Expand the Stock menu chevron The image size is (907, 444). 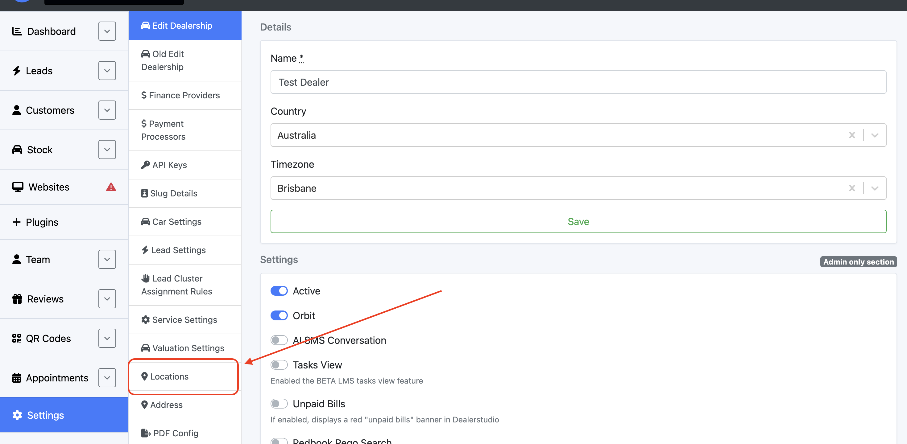[x=107, y=150]
